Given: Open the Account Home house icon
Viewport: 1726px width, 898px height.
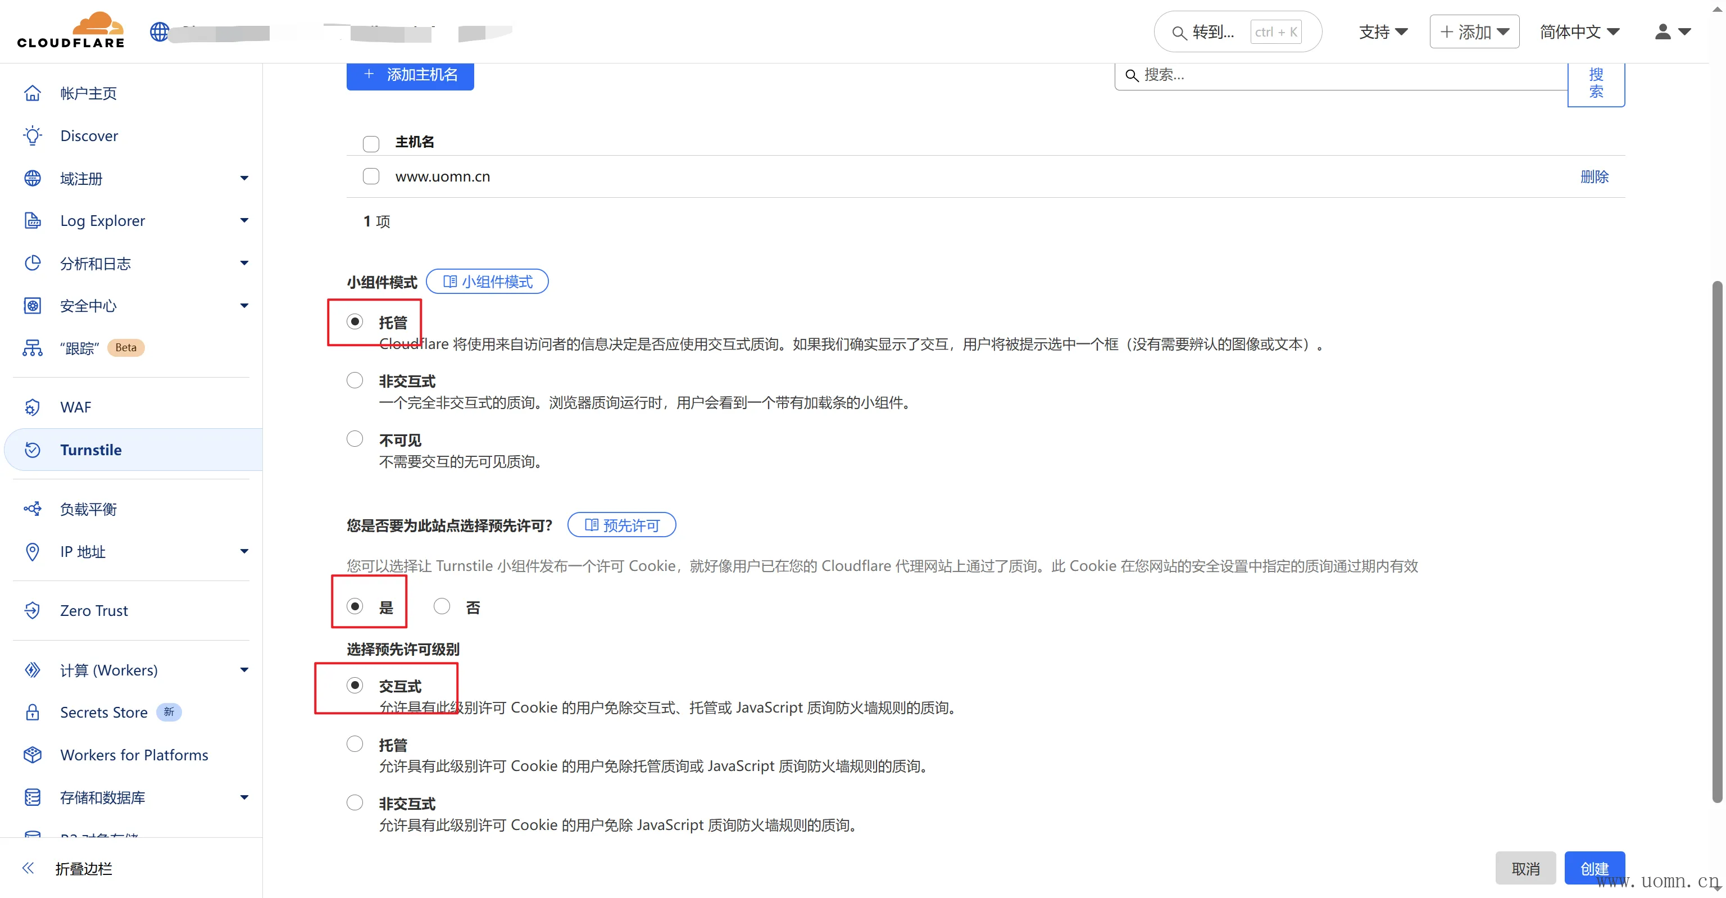Looking at the screenshot, I should tap(32, 93).
